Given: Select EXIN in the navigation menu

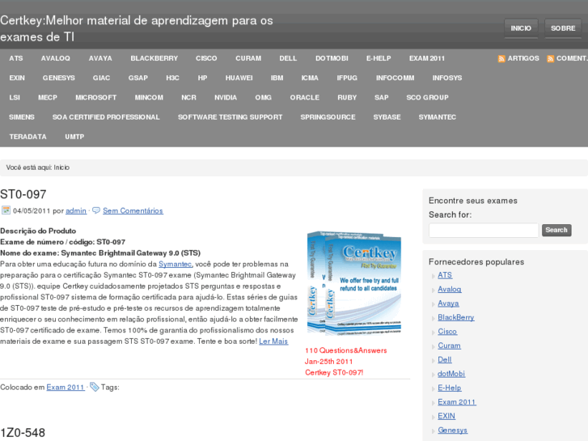Looking at the screenshot, I should (17, 78).
